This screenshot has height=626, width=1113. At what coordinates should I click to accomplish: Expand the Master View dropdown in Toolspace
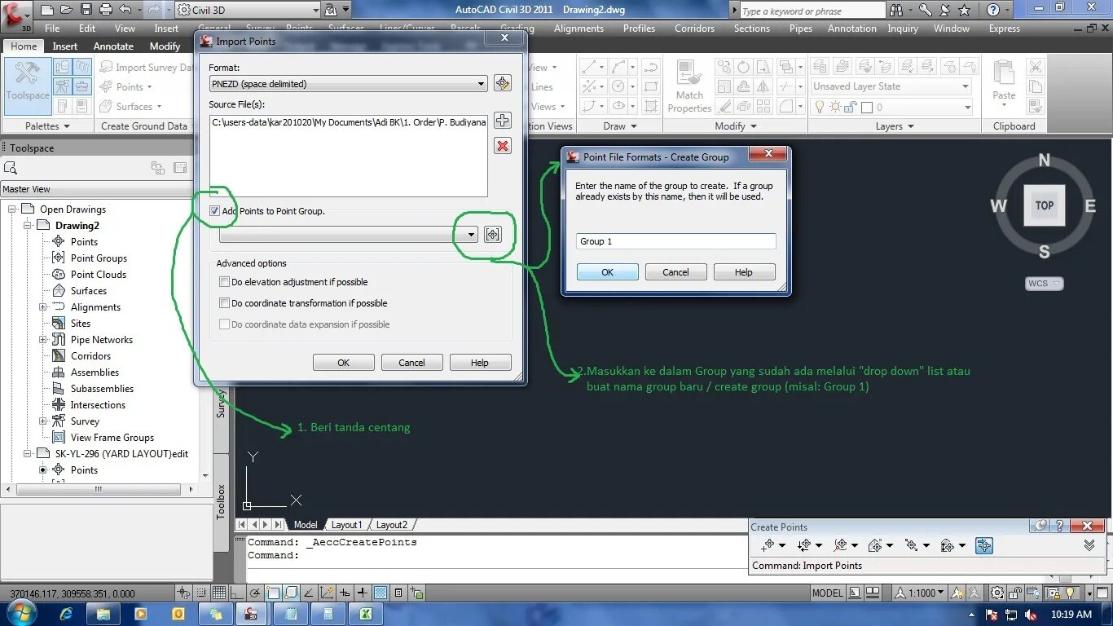(x=96, y=189)
